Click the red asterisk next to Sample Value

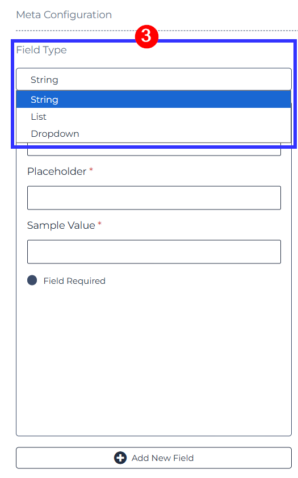(x=99, y=224)
